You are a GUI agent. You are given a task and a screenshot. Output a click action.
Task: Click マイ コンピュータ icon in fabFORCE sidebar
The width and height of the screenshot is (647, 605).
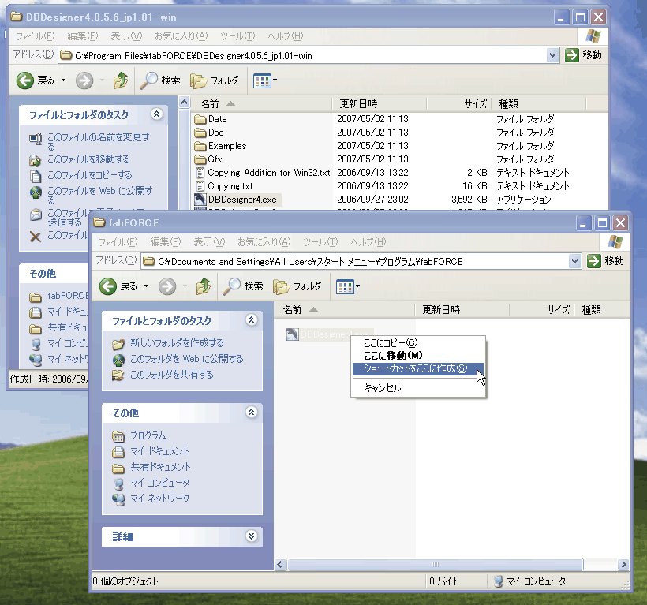coord(118,483)
